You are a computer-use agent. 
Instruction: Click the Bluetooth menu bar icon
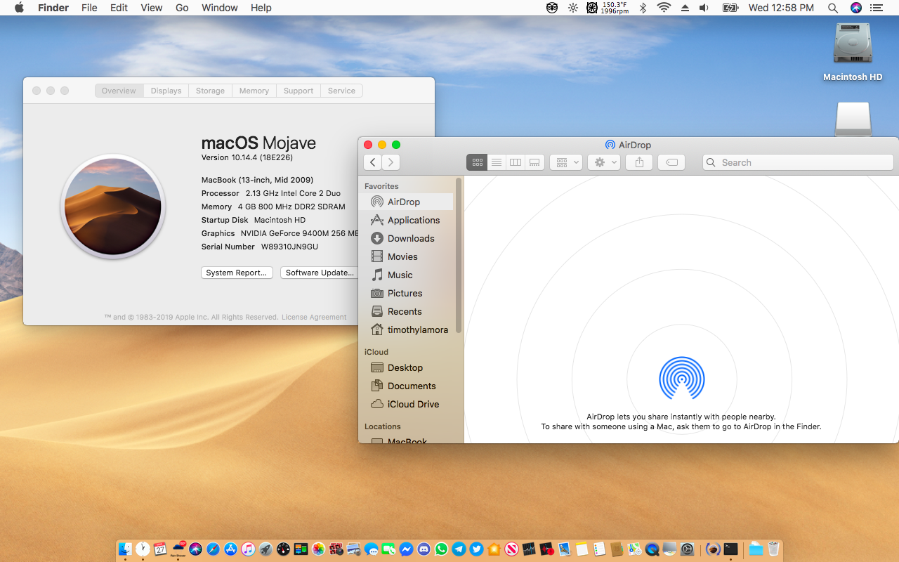(x=643, y=8)
